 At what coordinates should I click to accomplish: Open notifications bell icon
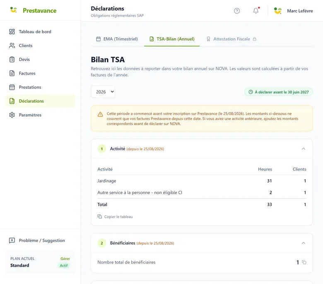(x=256, y=10)
